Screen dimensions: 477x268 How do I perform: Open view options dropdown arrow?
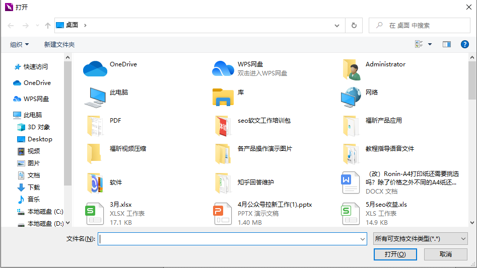[430, 44]
